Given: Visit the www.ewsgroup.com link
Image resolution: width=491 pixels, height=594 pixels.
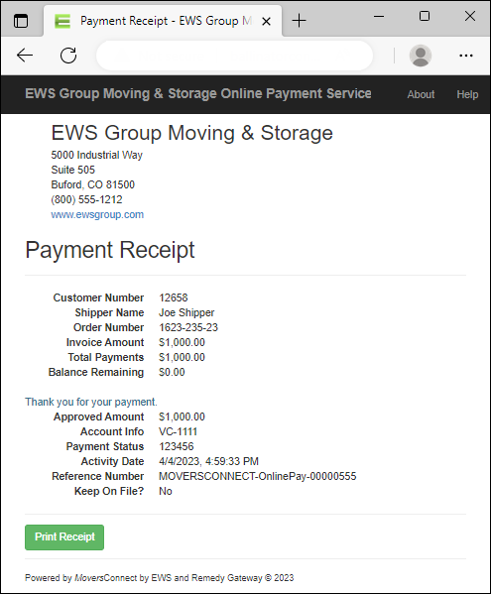Looking at the screenshot, I should 97,214.
